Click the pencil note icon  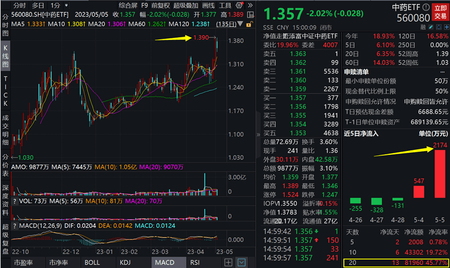pyautogui.click(x=431, y=27)
